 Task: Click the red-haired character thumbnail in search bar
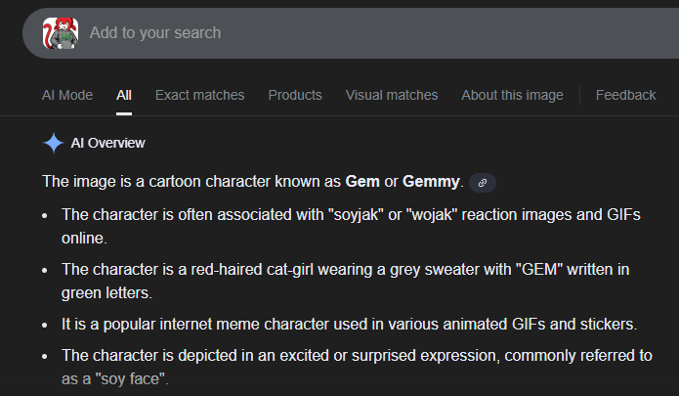(60, 32)
